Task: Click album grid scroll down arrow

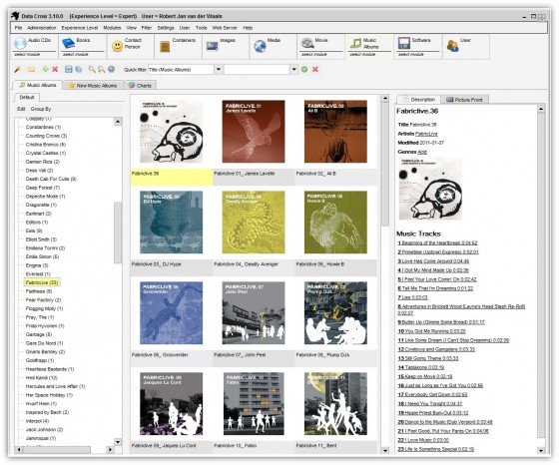Action: tap(385, 450)
